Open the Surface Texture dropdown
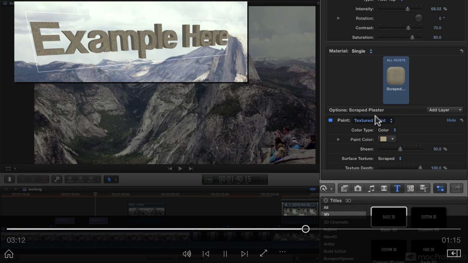Viewport: 468px width, 263px height. point(390,158)
